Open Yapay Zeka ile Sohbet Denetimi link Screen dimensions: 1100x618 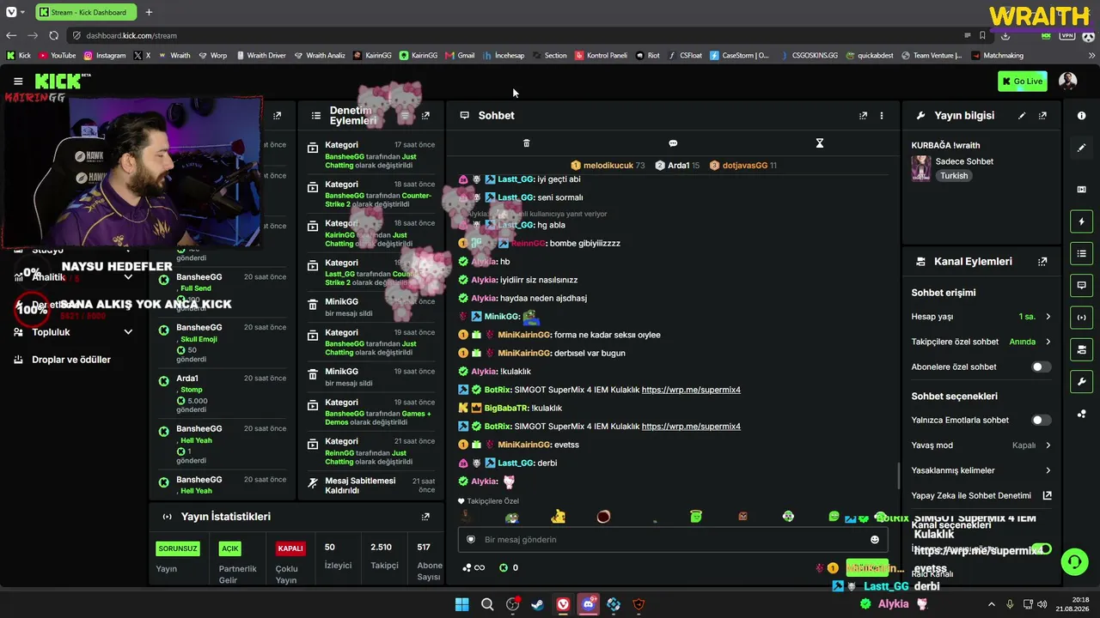pyautogui.click(x=1048, y=495)
